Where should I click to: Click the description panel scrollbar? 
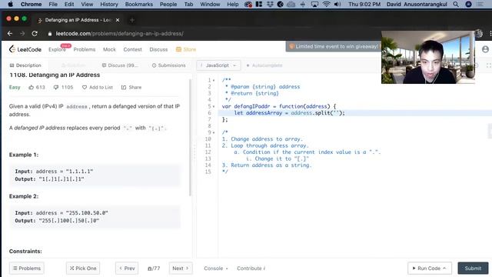tap(190, 138)
